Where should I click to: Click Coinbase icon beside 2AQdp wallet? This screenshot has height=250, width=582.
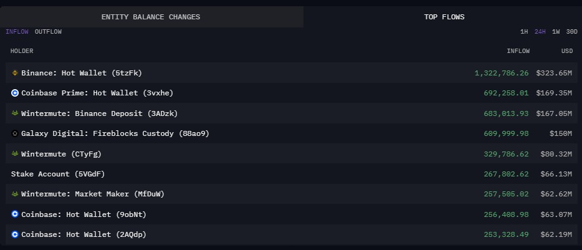pos(15,234)
